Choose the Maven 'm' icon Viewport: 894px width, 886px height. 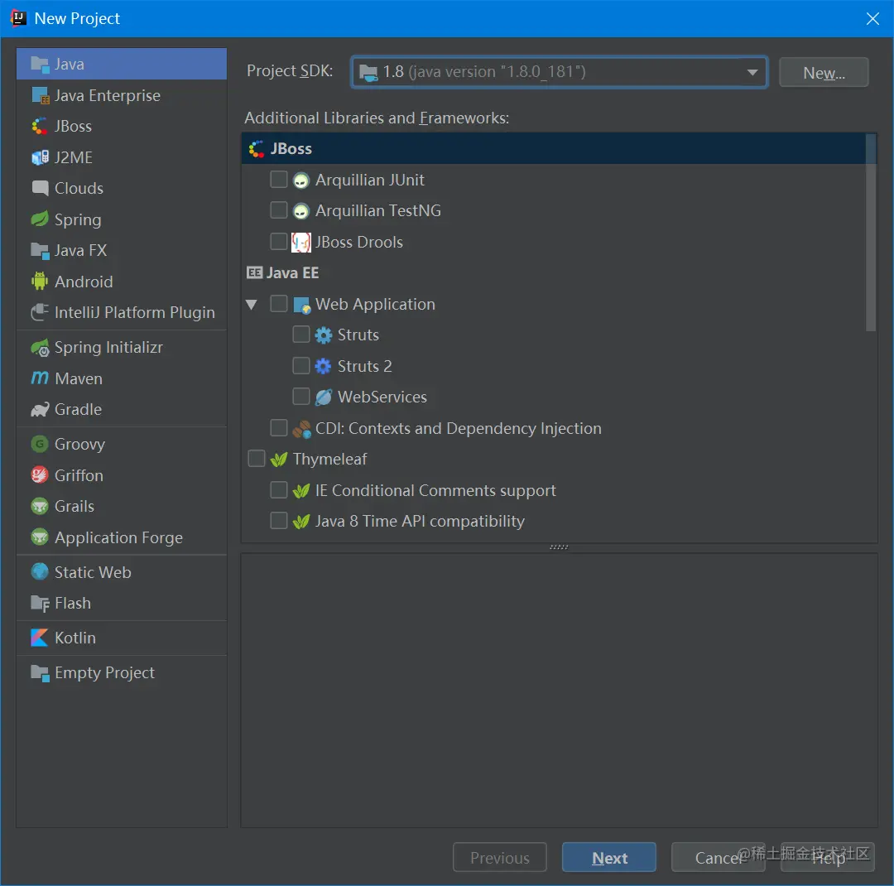coord(40,378)
